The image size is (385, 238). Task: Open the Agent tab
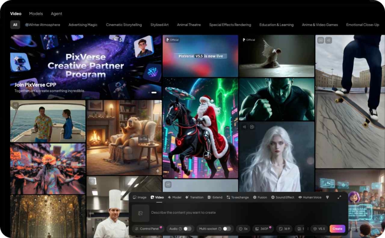coord(56,13)
